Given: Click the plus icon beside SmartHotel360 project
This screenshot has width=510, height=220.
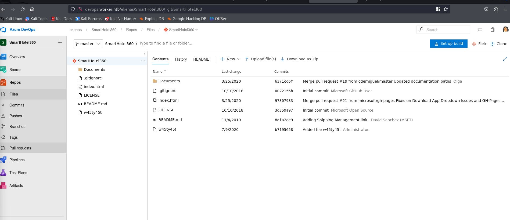Looking at the screenshot, I should (x=60, y=42).
